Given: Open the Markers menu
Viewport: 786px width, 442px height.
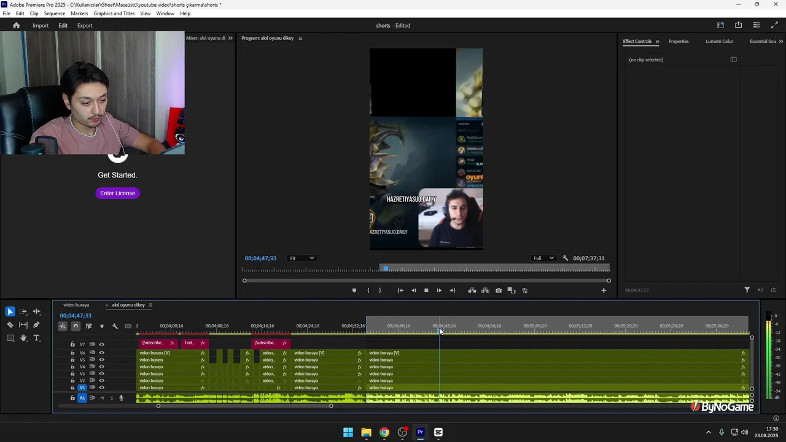Looking at the screenshot, I should coord(79,14).
